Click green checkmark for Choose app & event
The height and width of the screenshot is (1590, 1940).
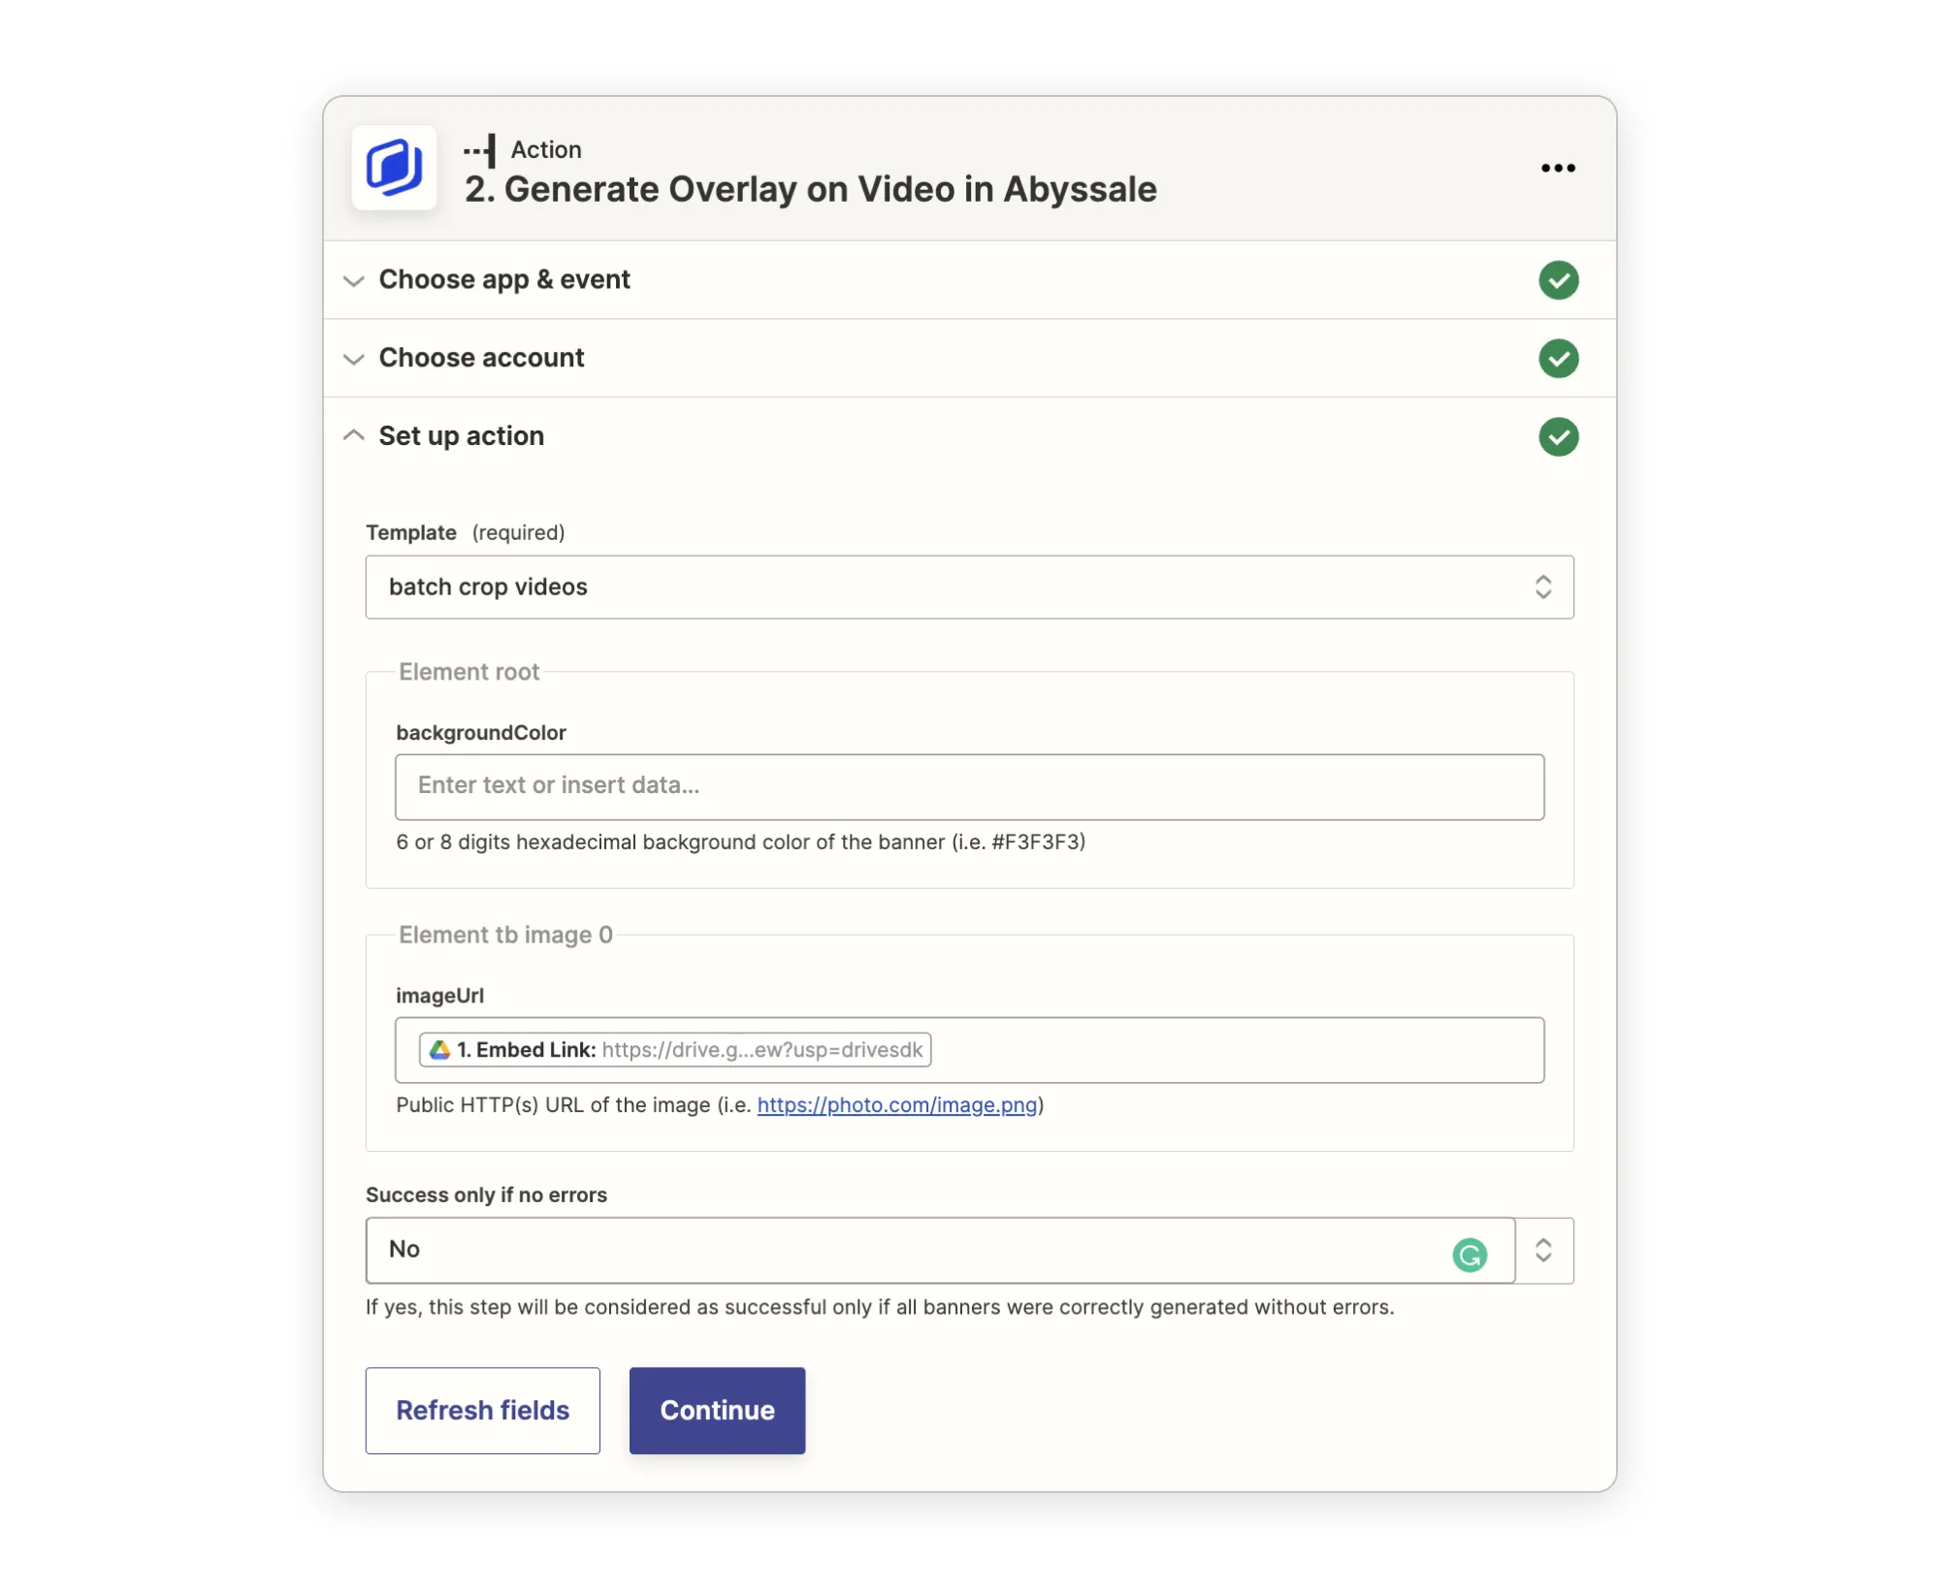pyautogui.click(x=1558, y=280)
